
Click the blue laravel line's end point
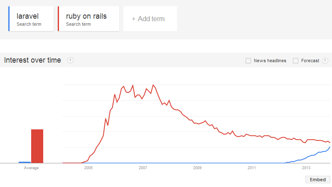click(330, 147)
